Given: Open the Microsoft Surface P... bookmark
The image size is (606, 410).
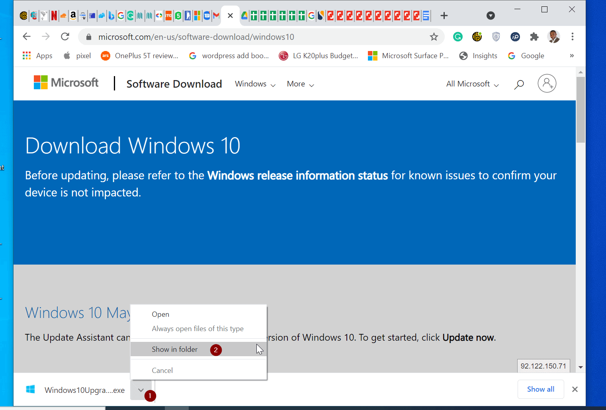Looking at the screenshot, I should coord(408,56).
